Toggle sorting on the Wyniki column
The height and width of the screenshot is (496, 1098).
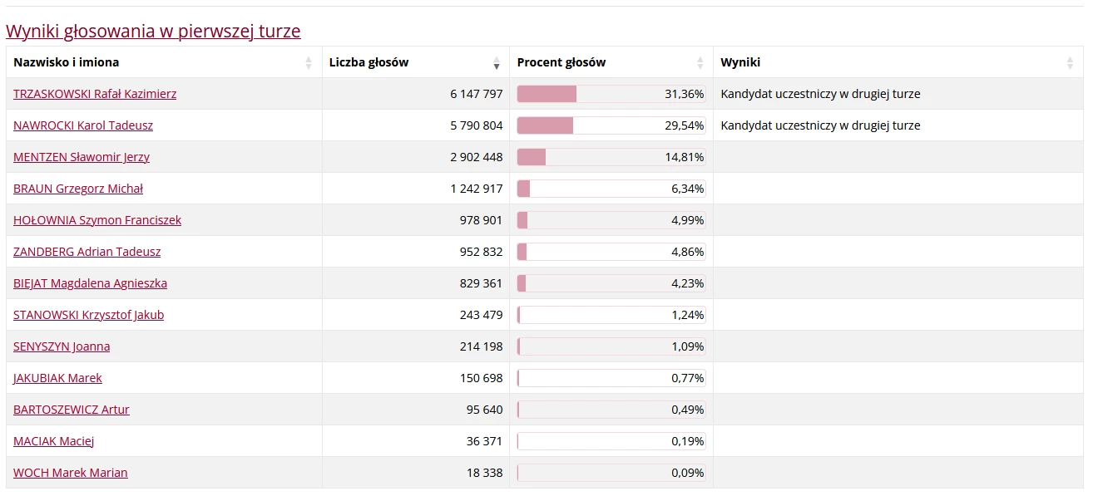1071,62
